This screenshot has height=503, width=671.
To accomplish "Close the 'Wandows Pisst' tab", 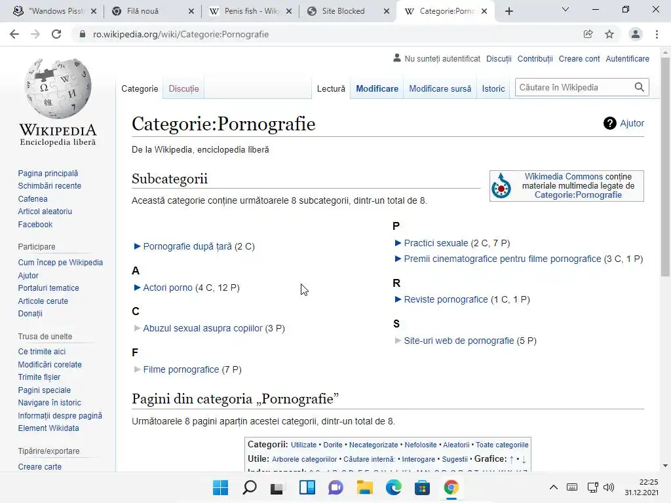I will click(94, 11).
